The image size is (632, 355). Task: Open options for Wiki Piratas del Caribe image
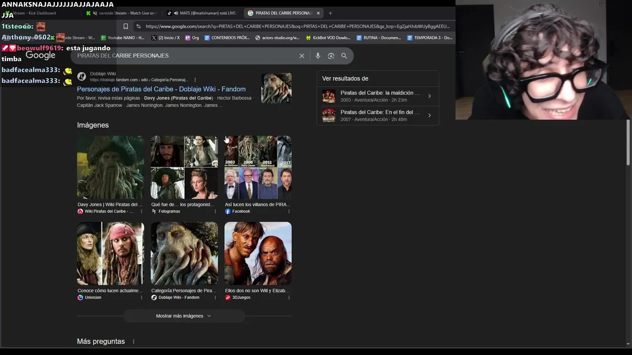(141, 212)
